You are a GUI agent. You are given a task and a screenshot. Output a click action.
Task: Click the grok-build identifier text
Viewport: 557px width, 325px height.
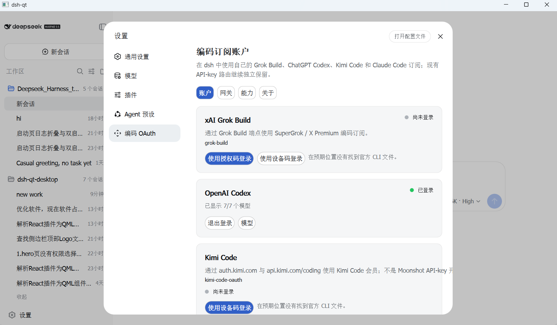(x=216, y=143)
